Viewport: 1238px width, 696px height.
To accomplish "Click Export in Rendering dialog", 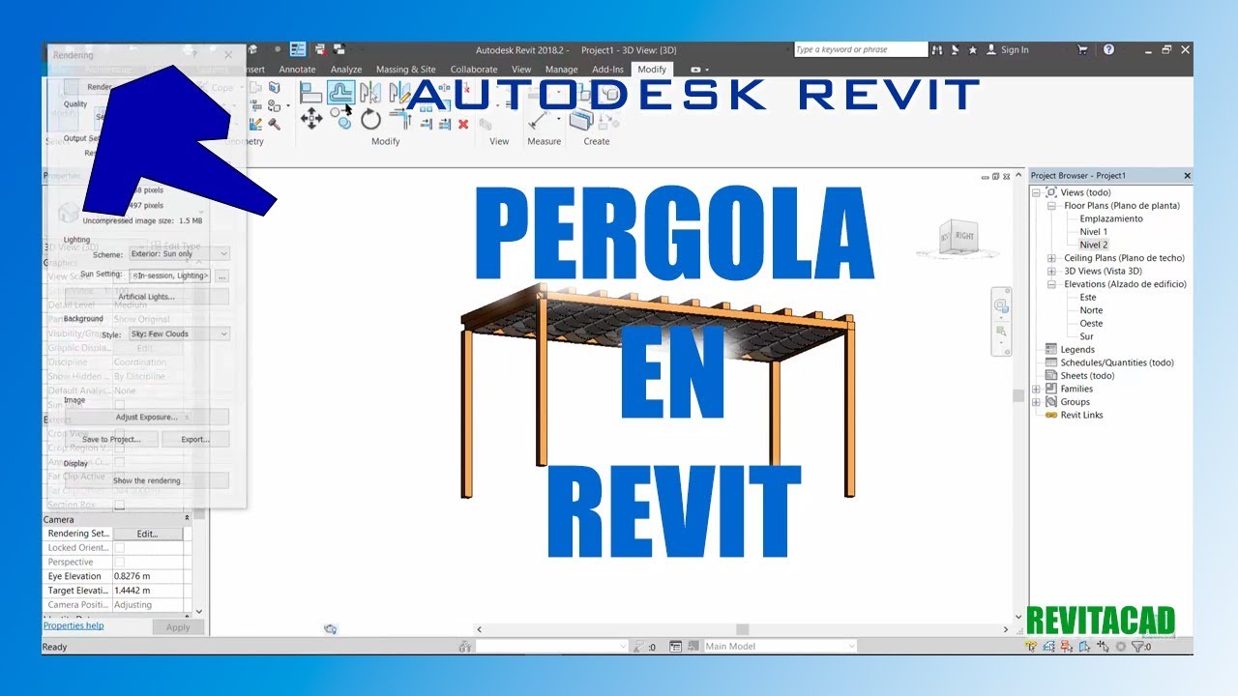I will 195,439.
